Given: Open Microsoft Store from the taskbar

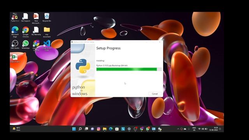Looking at the screenshot, I should (117, 129).
